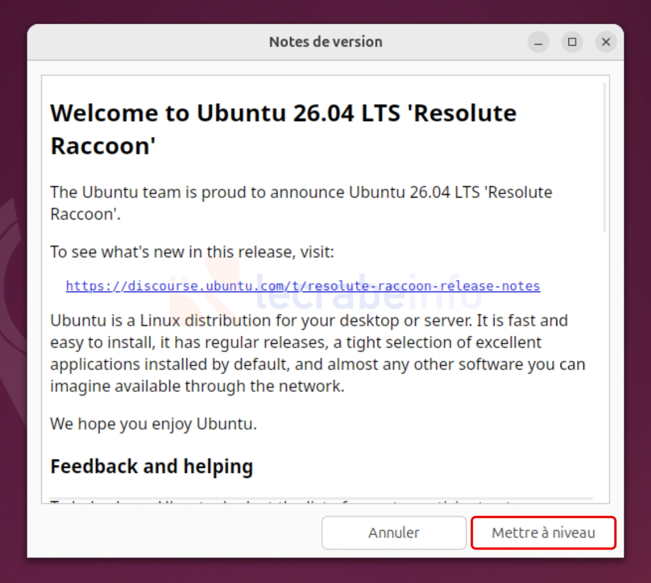The width and height of the screenshot is (651, 583).
Task: Click the Welcome to Ubuntu 26.04 LTS heading
Action: click(x=283, y=129)
